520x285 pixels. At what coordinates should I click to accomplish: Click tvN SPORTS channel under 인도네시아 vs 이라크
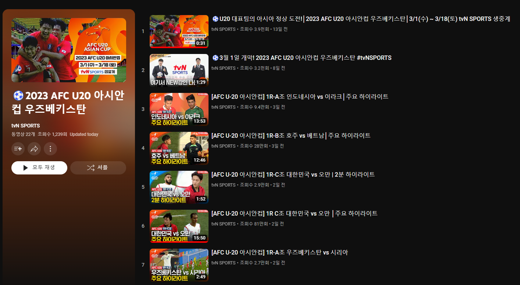pyautogui.click(x=223, y=107)
